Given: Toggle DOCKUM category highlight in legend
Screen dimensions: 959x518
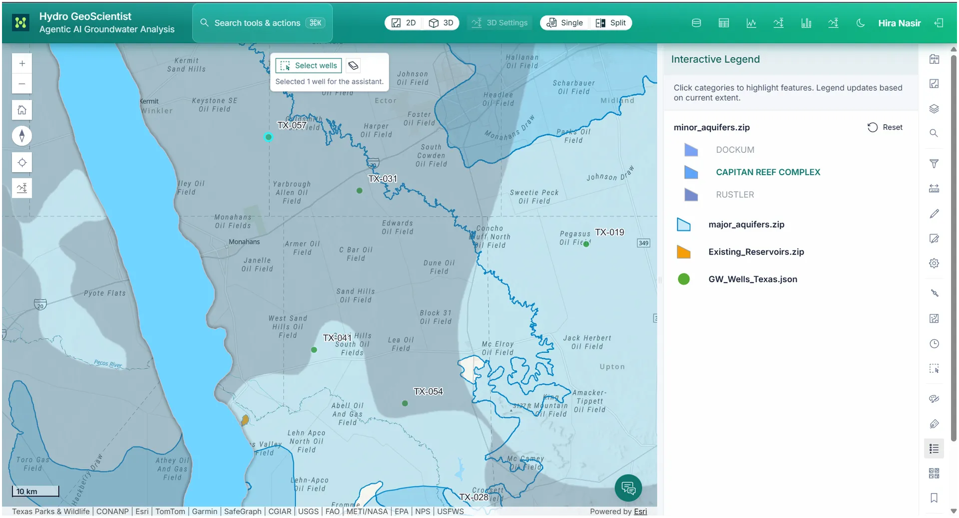Looking at the screenshot, I should 735,150.
